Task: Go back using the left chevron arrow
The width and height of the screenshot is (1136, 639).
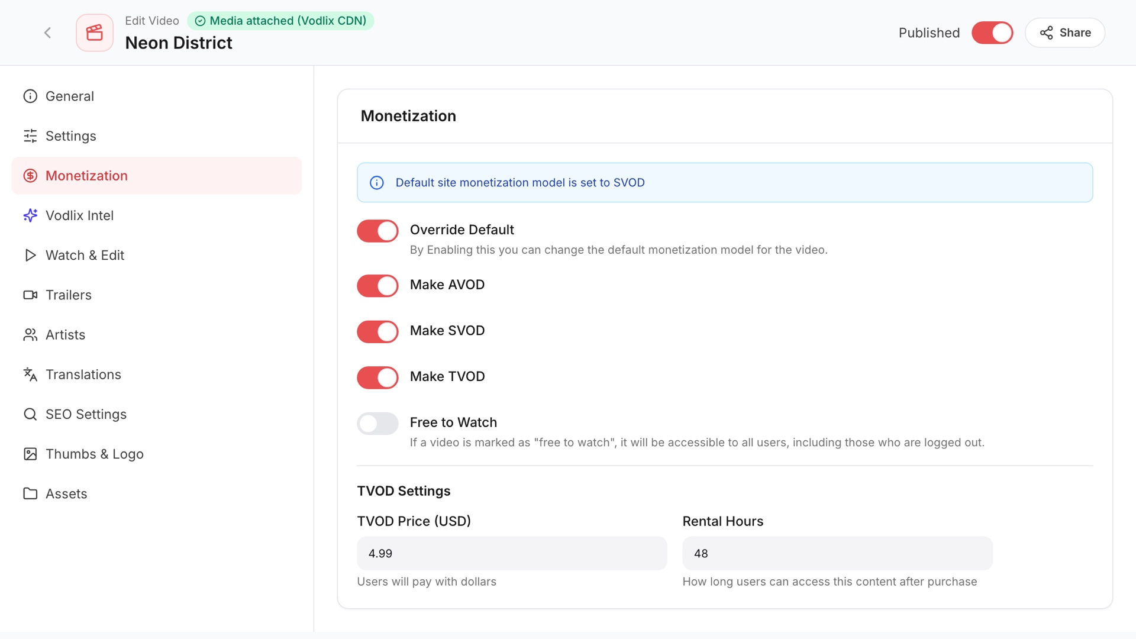Action: point(48,33)
